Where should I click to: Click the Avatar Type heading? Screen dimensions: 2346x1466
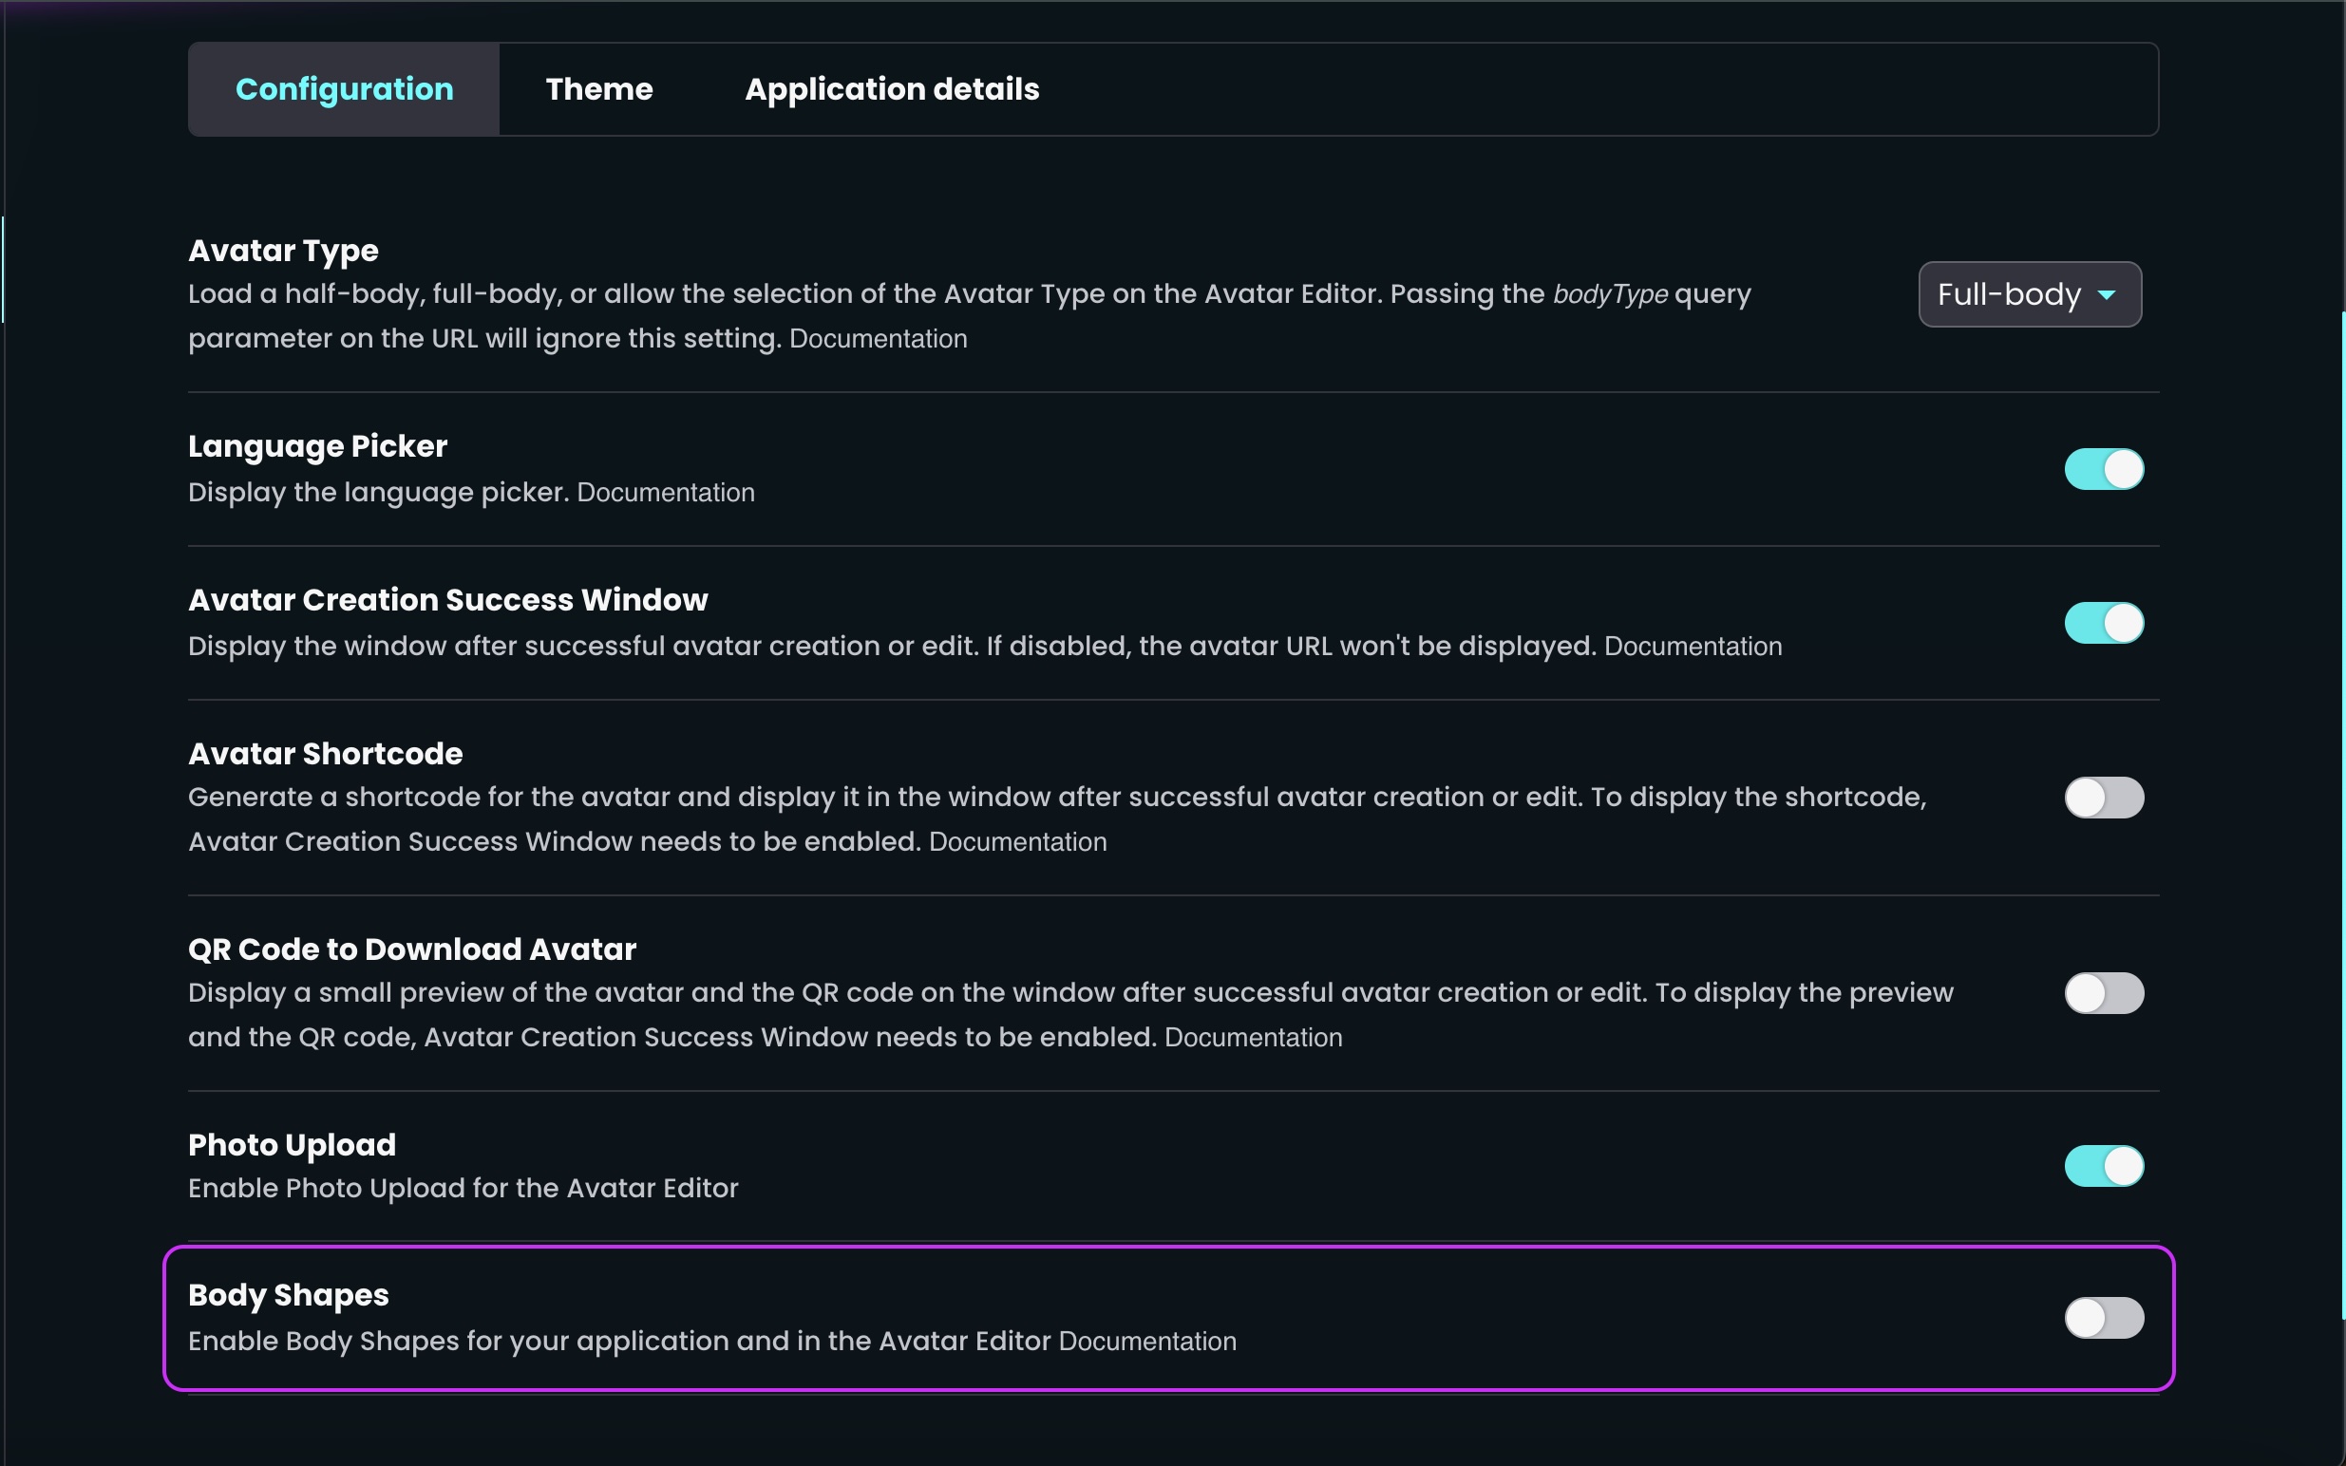283,250
